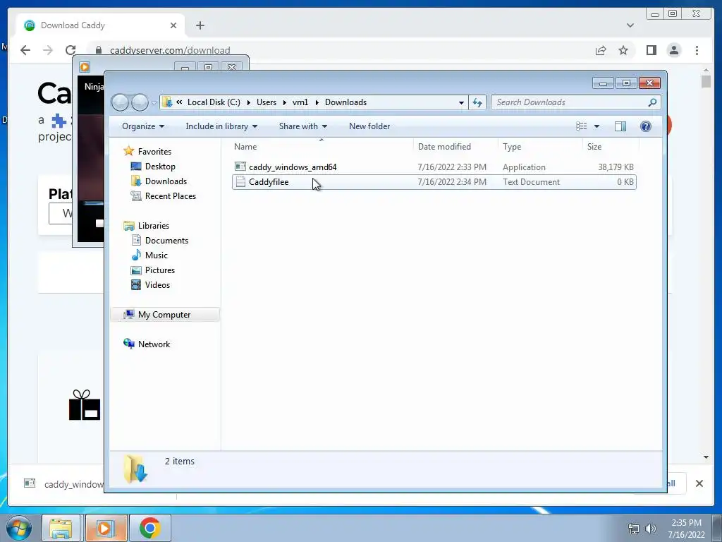Bookmark this page with the star icon
This screenshot has height=542, width=722.
coord(623,50)
